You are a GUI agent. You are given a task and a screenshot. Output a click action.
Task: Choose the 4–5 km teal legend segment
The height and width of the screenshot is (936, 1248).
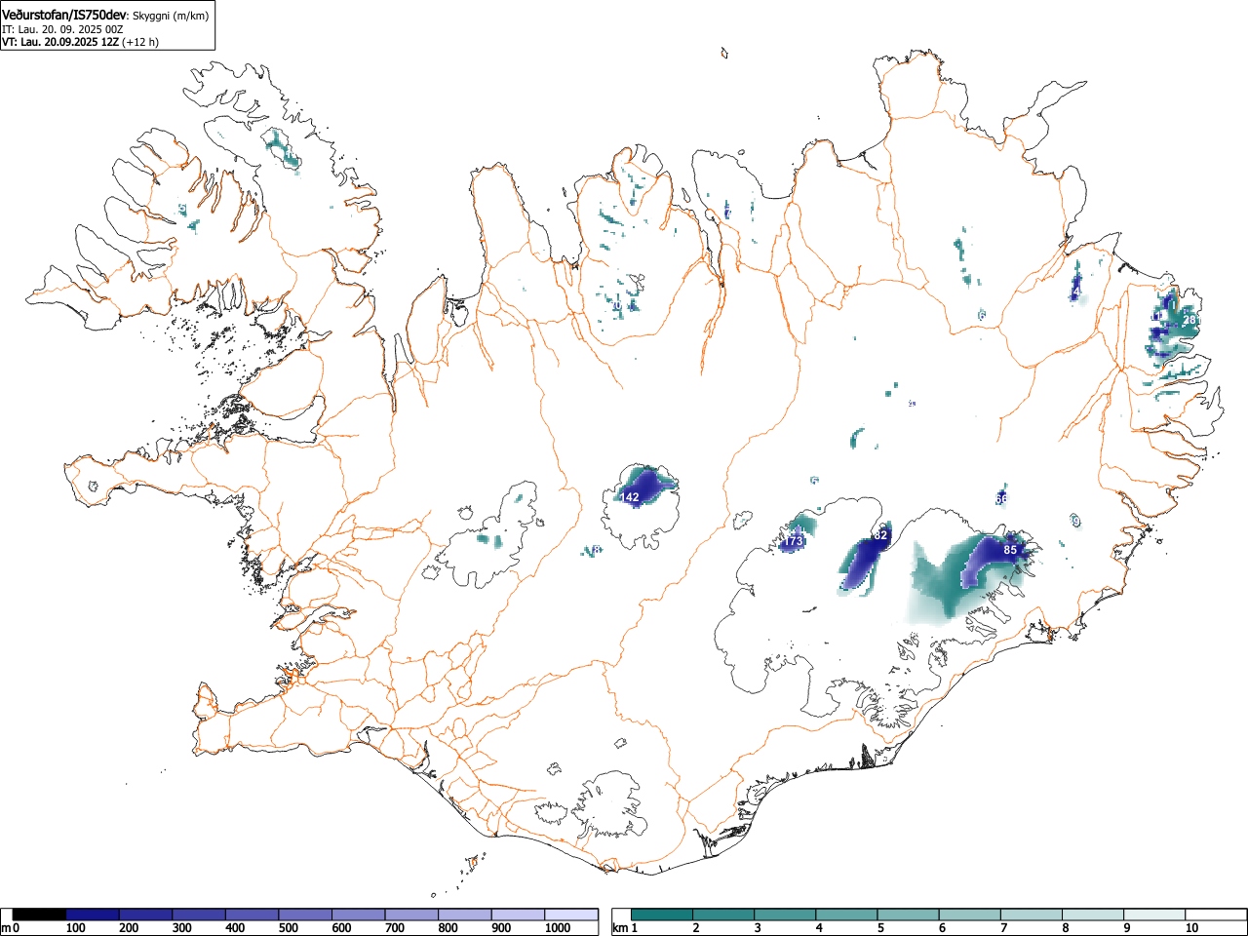point(846,915)
